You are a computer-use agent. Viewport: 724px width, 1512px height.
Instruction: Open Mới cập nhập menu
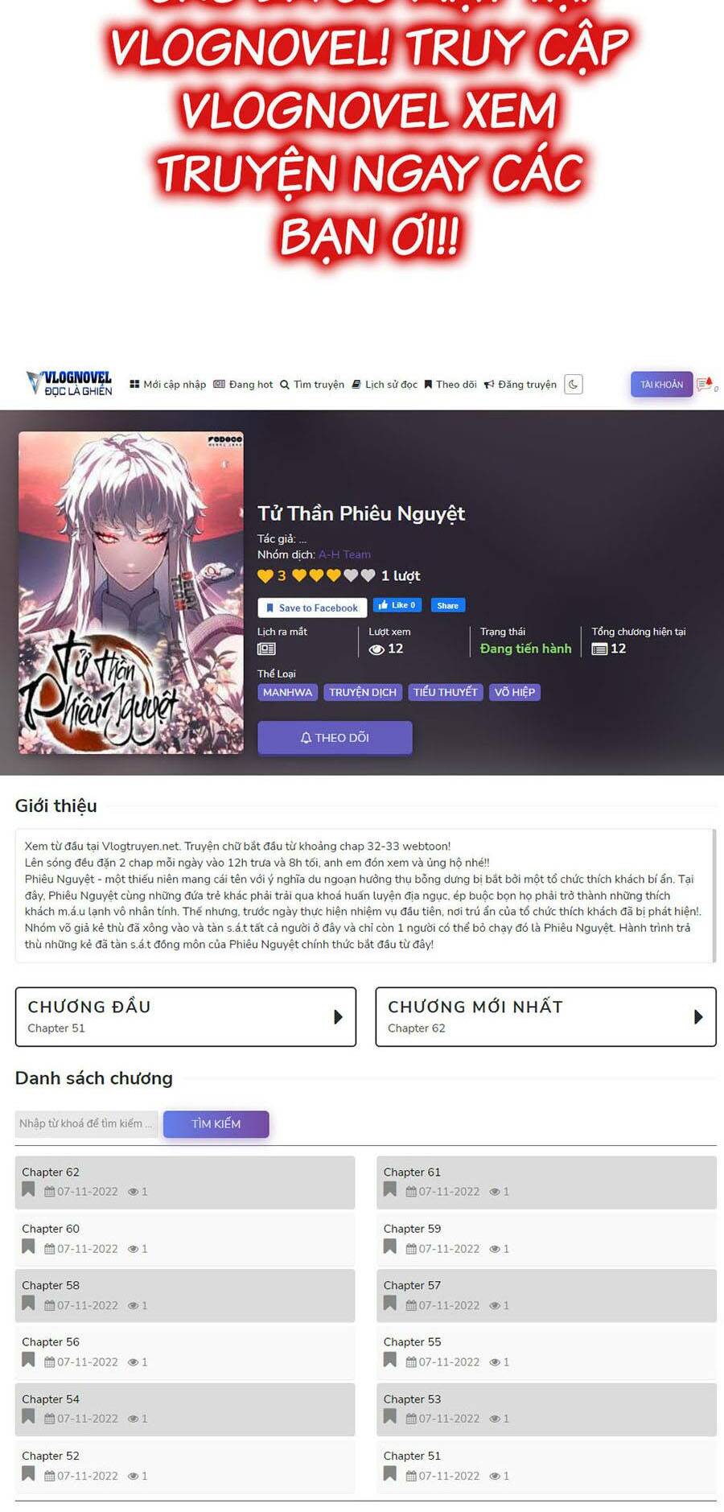(168, 385)
